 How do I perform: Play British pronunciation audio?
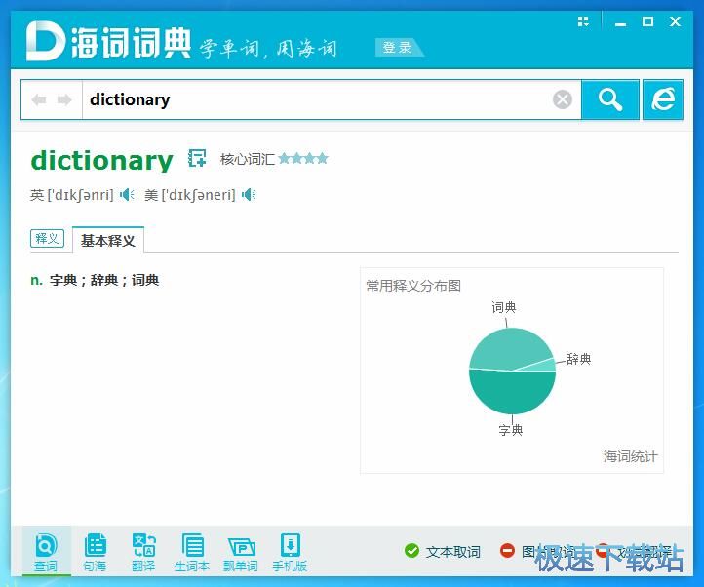pos(127,195)
